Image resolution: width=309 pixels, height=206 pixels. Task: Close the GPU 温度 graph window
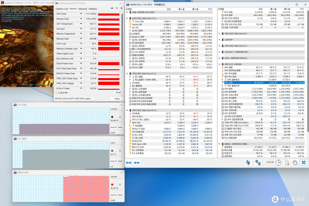coord(122,139)
